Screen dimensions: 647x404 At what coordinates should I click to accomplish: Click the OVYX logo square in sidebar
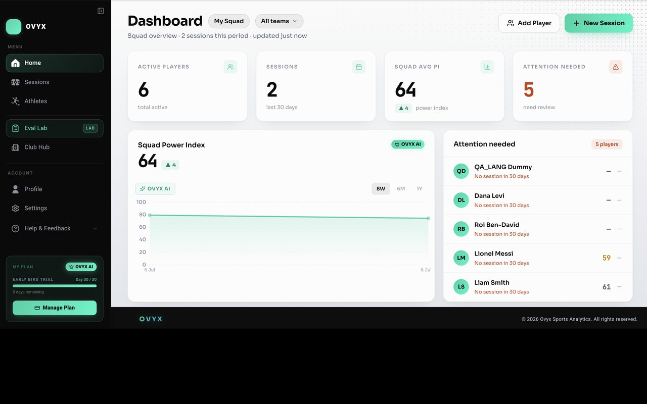click(x=14, y=27)
